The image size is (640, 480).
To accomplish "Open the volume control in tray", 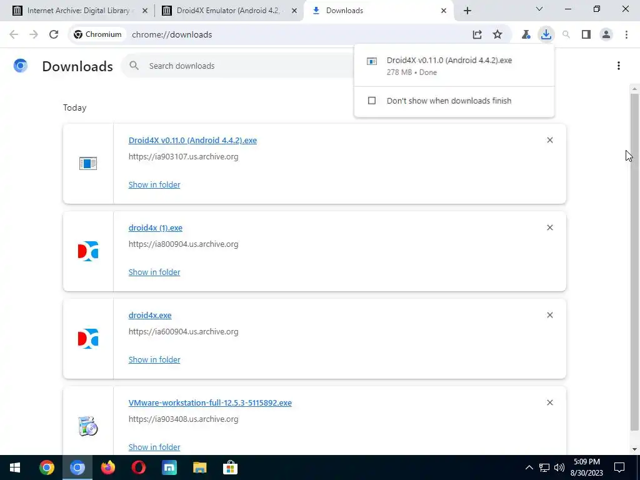I will 559,467.
